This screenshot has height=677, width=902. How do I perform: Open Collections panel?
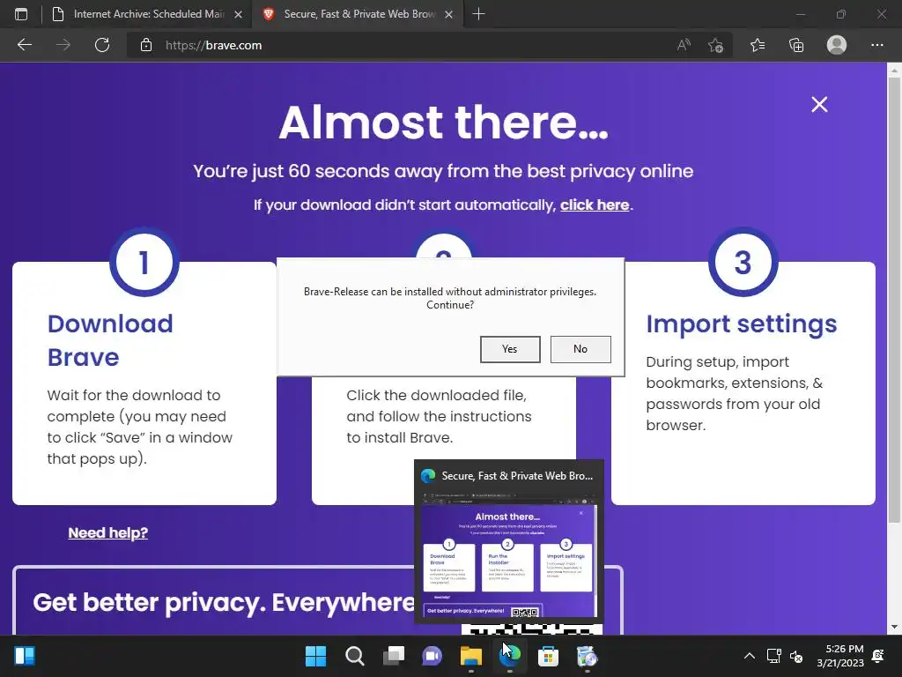(796, 45)
